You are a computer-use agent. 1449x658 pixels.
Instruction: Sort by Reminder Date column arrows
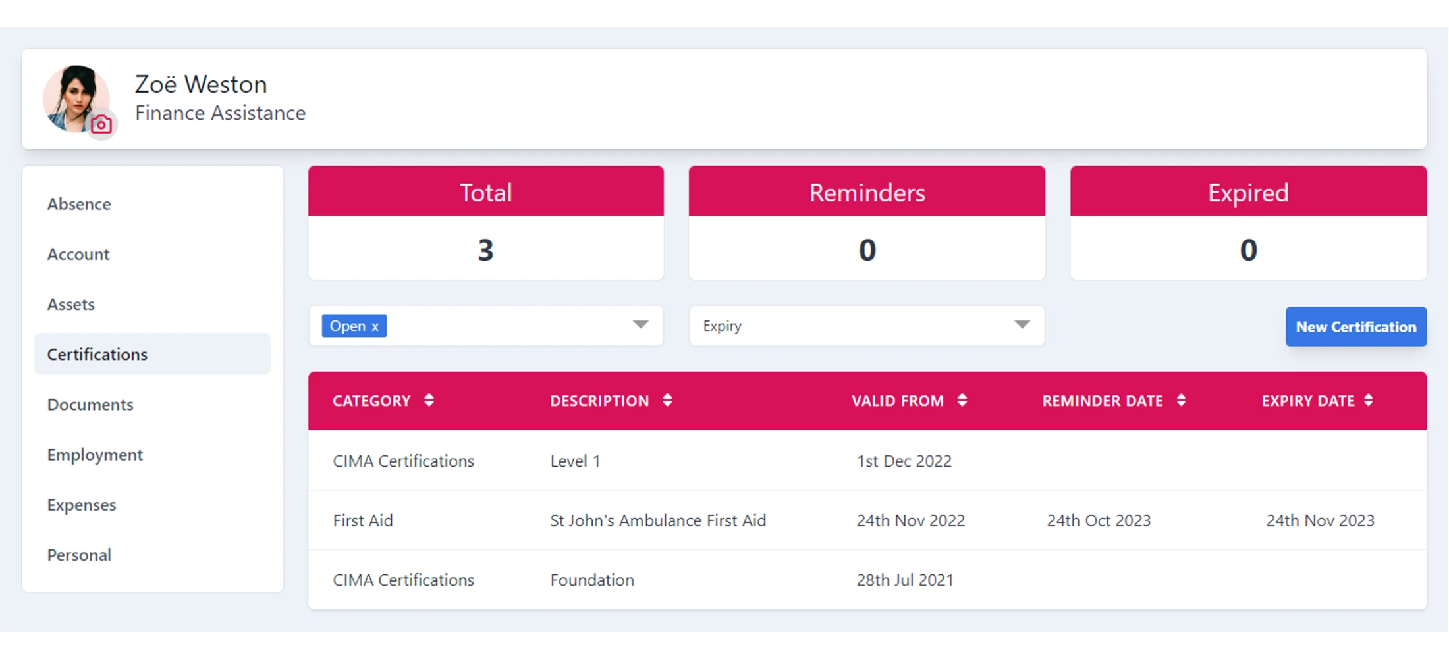click(x=1181, y=401)
